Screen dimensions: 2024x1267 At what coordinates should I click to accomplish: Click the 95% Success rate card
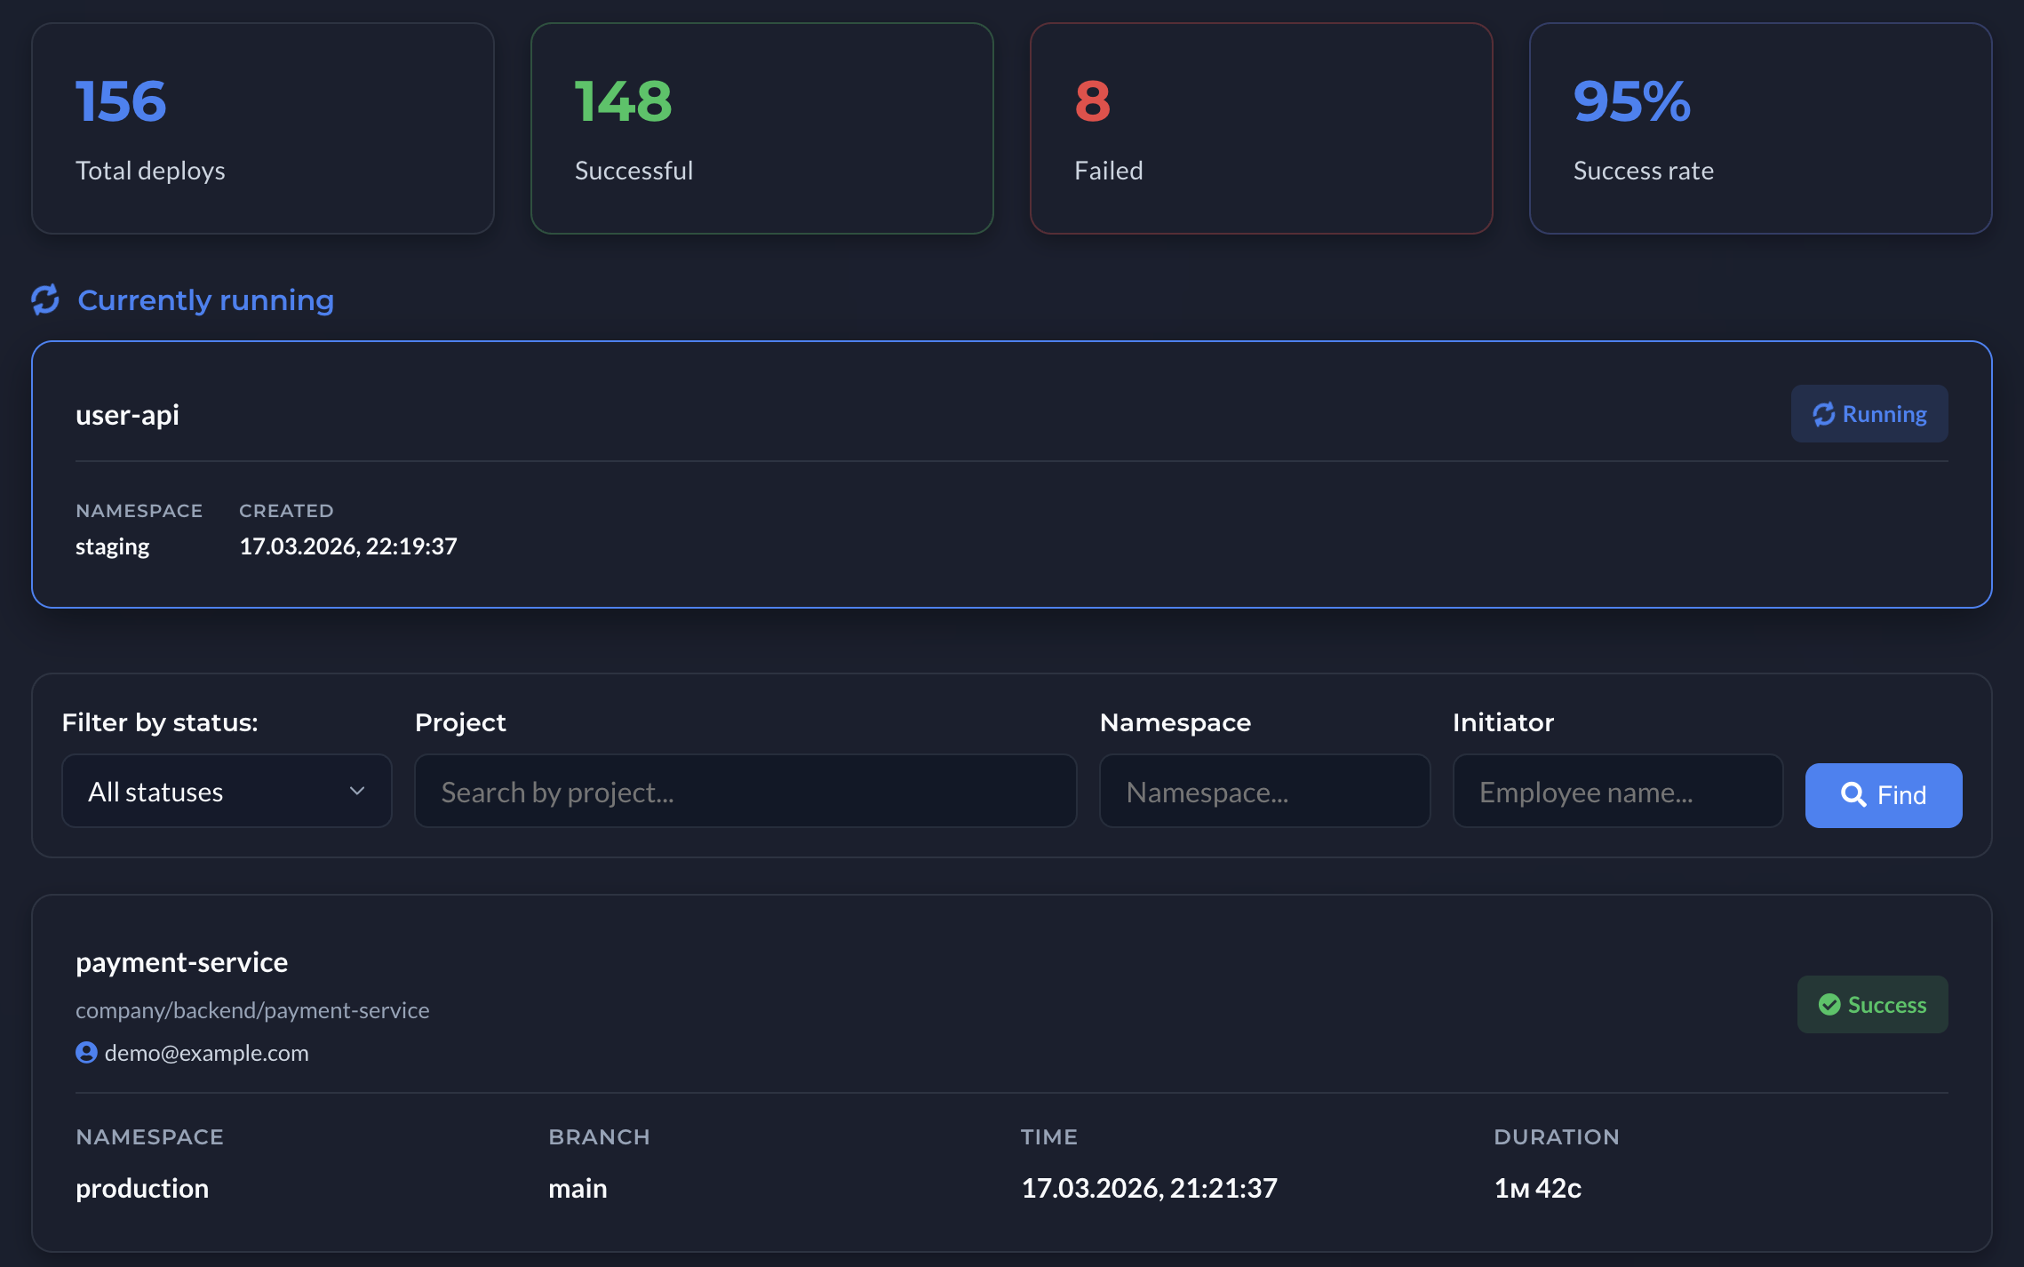pyautogui.click(x=1760, y=129)
